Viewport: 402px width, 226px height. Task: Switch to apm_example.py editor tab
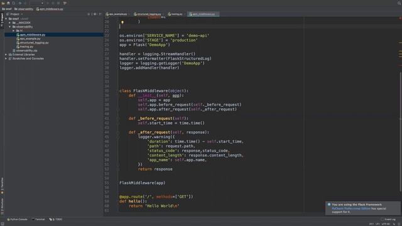[117, 14]
